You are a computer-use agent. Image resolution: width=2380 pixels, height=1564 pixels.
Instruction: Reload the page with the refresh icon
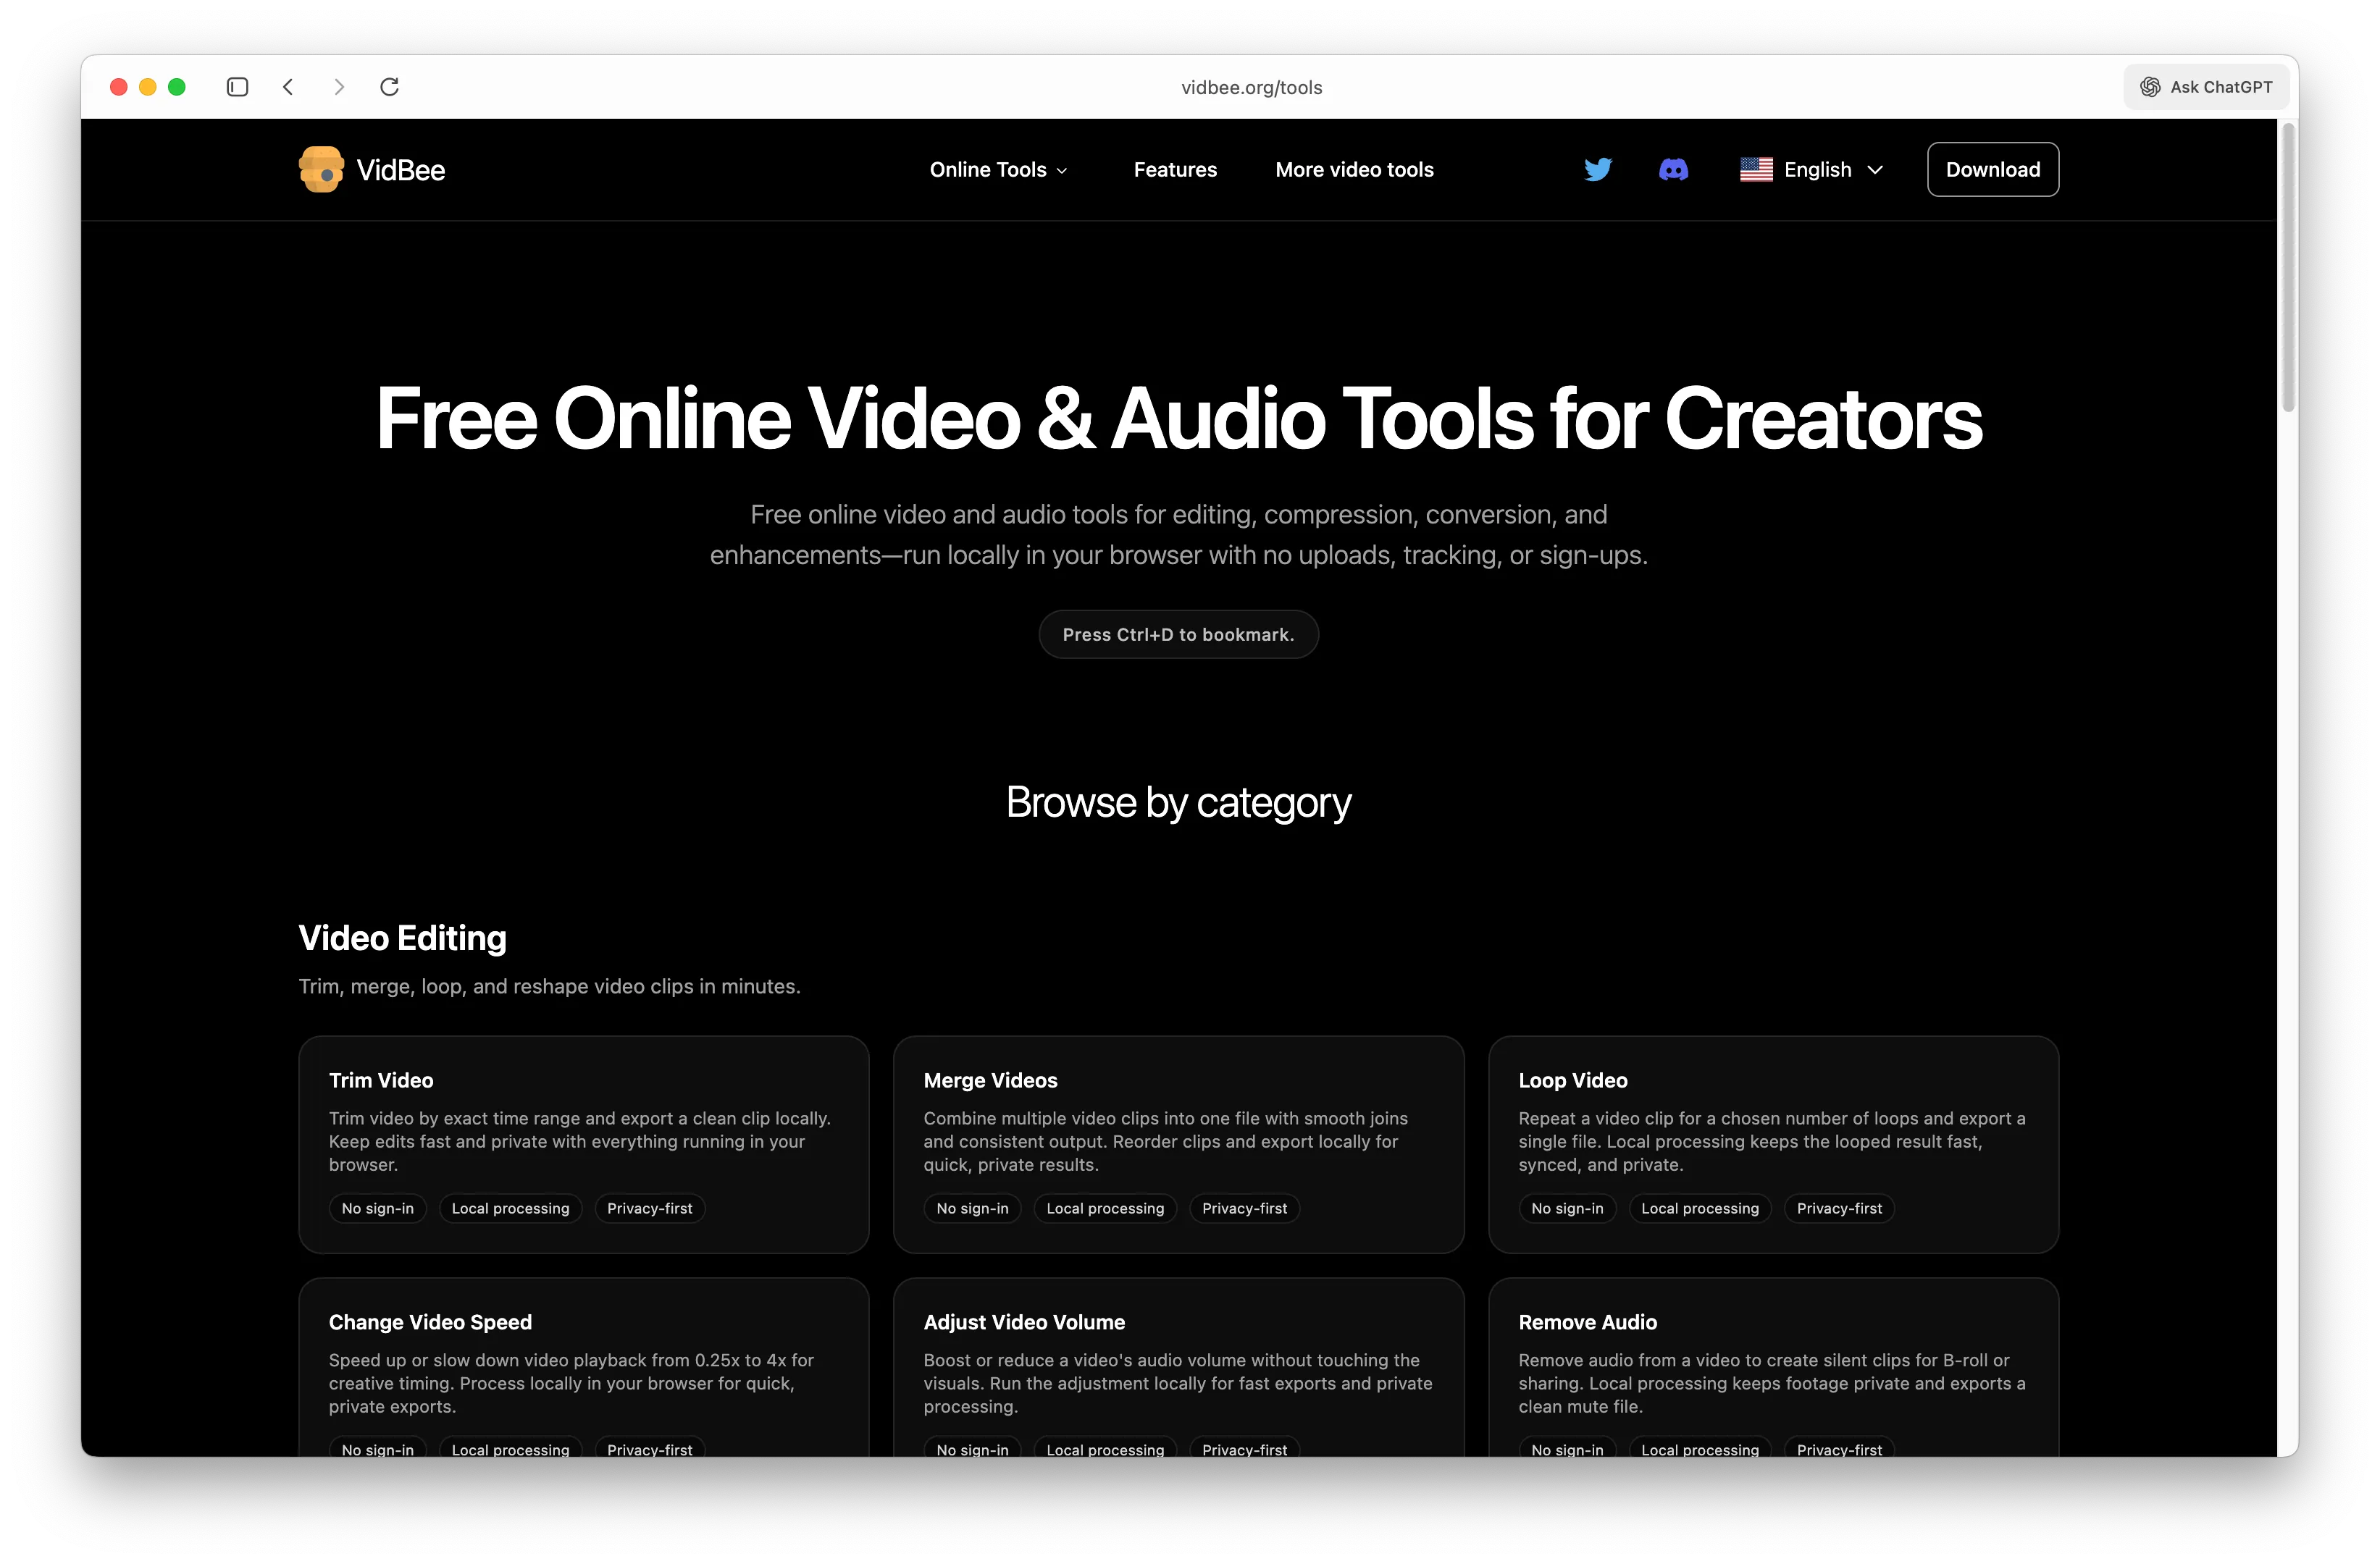[x=390, y=87]
